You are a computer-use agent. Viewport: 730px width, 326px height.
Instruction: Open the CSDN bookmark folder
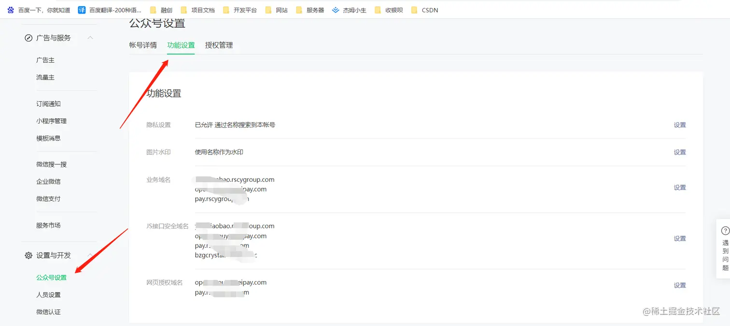(x=424, y=10)
